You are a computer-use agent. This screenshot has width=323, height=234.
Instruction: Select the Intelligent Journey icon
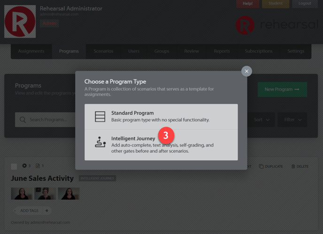pyautogui.click(x=100, y=142)
